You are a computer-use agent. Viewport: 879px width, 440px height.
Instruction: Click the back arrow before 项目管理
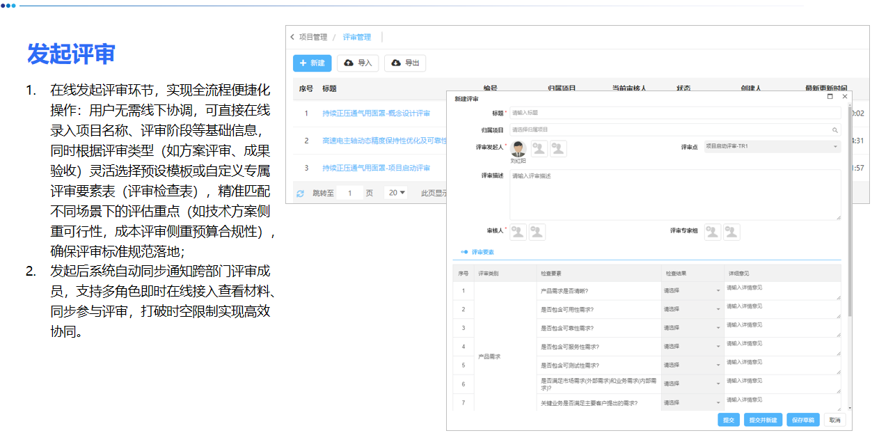[x=292, y=36]
